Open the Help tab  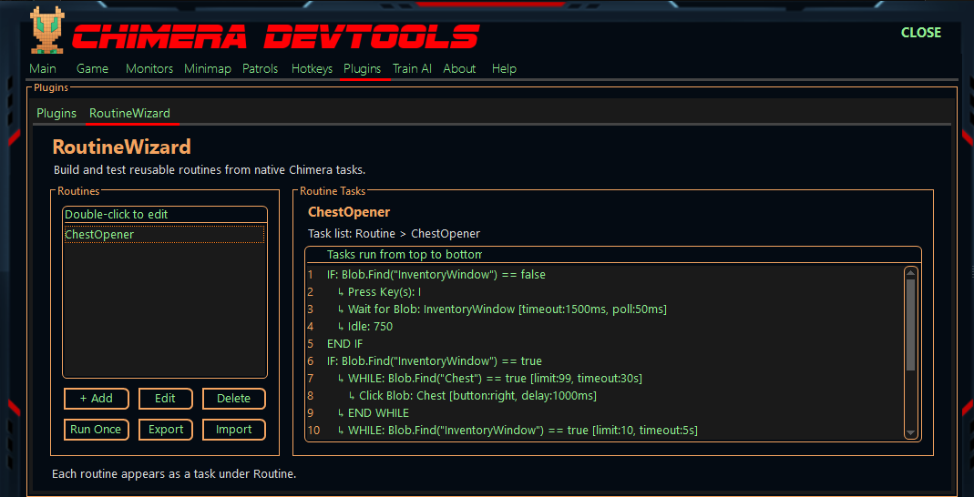[504, 69]
